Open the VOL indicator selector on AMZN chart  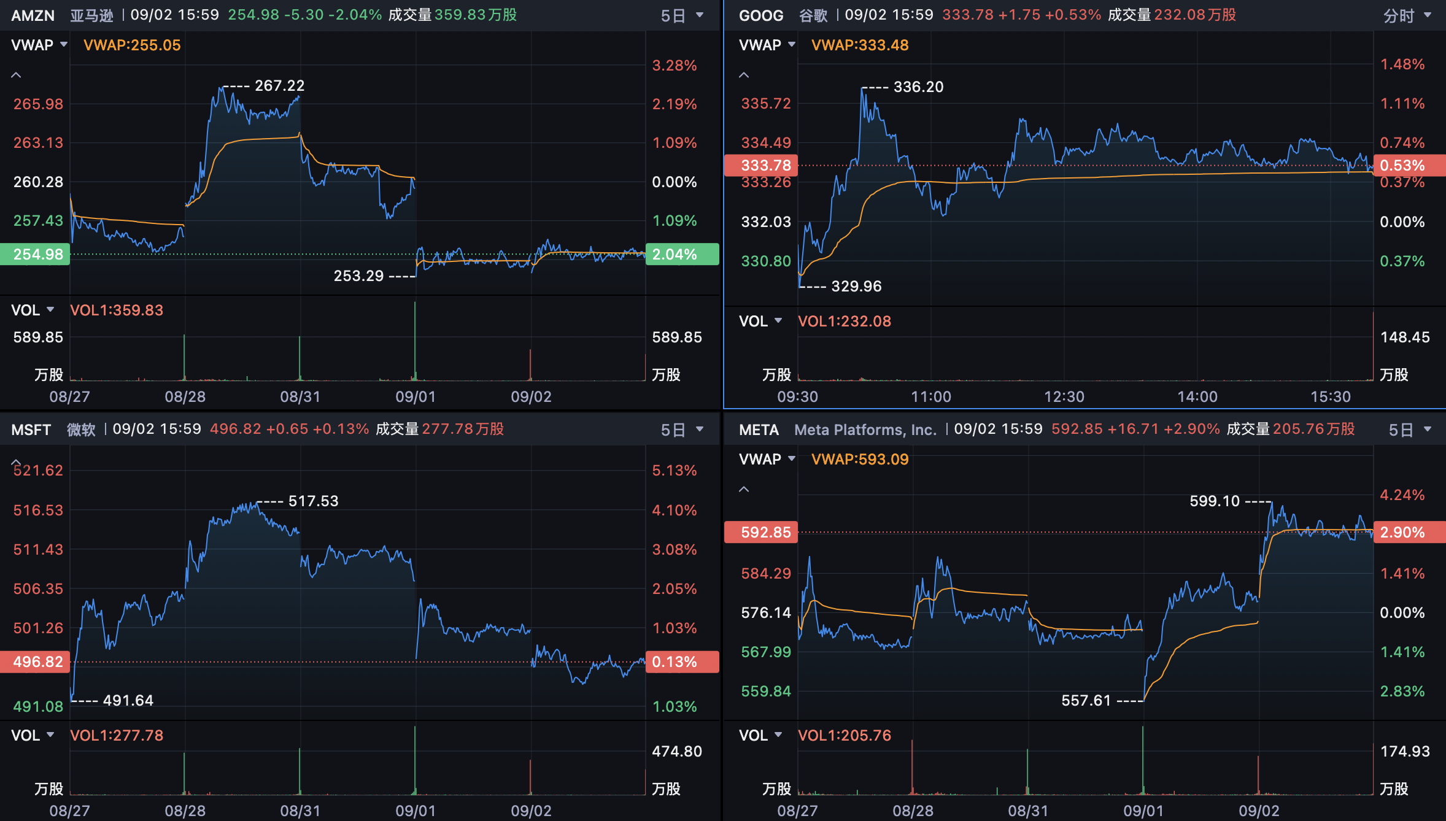pyautogui.click(x=33, y=310)
